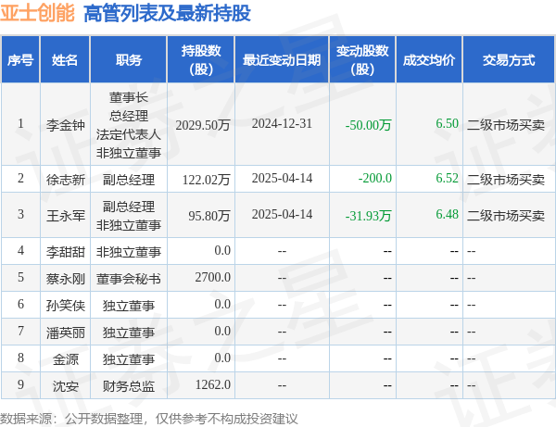This screenshot has height=427, width=556.
Task: Click 二级市场买卖 in 李金钟's row
Action: 506,125
